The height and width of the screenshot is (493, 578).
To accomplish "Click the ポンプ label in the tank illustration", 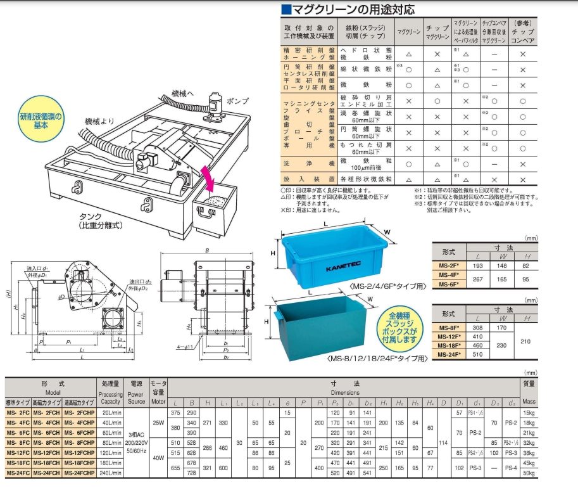I will point(237,101).
